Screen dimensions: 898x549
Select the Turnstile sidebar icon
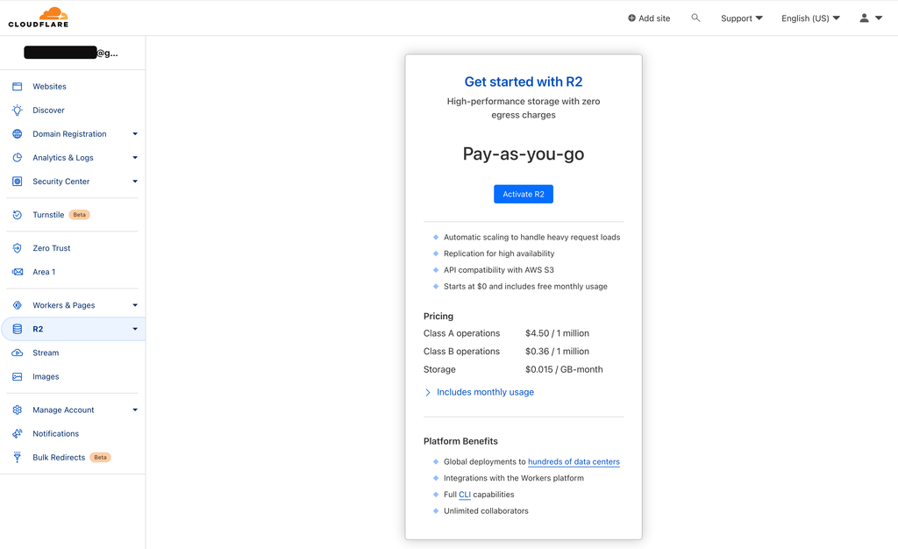pyautogui.click(x=17, y=214)
